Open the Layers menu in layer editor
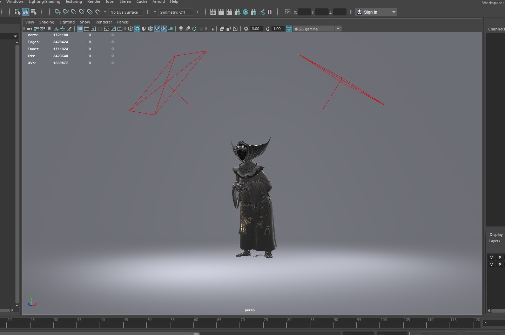 (494, 241)
